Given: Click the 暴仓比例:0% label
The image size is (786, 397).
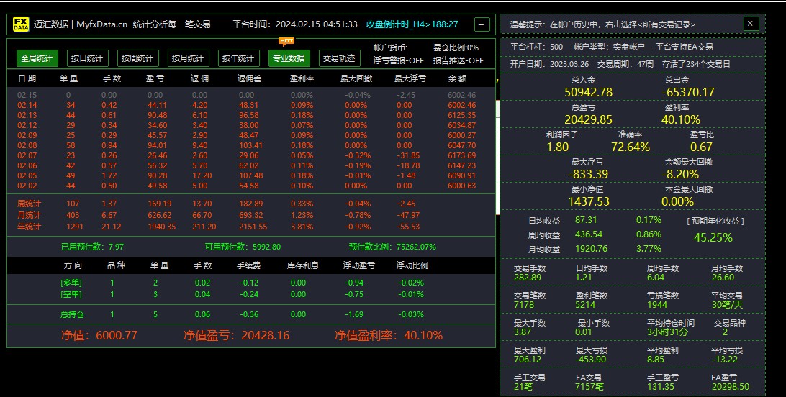Looking at the screenshot, I should tap(456, 47).
